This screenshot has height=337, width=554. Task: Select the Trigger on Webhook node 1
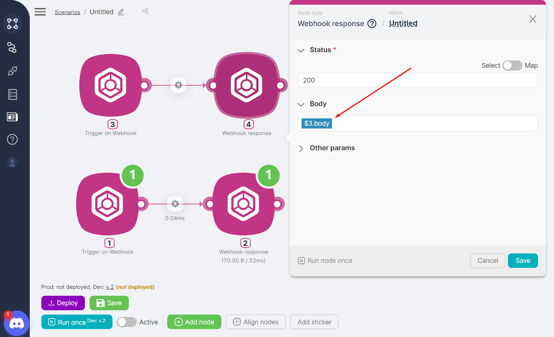[x=107, y=204]
